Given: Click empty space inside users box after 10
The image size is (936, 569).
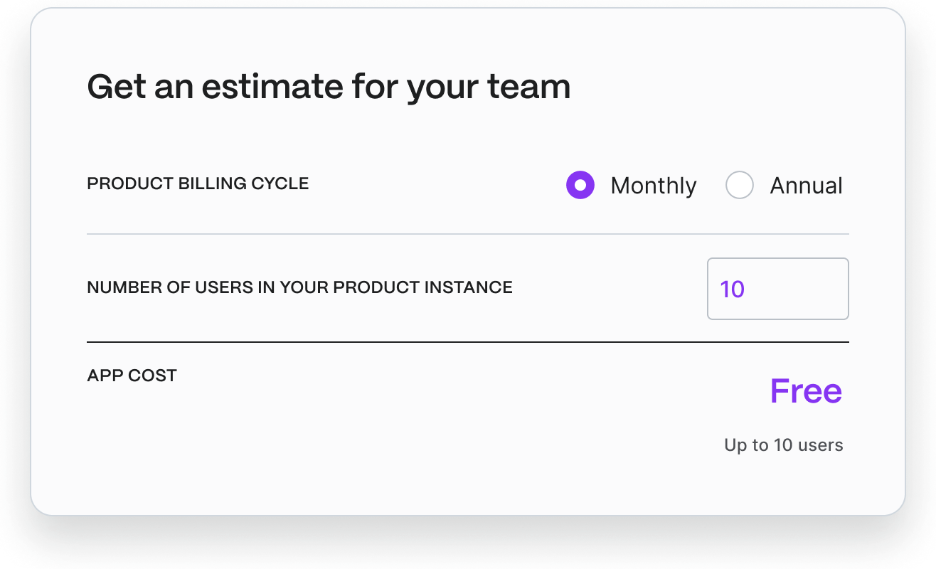Looking at the screenshot, I should tap(797, 289).
